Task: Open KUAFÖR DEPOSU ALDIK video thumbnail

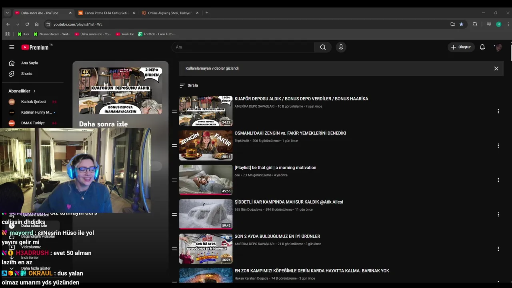Action: pos(206,111)
